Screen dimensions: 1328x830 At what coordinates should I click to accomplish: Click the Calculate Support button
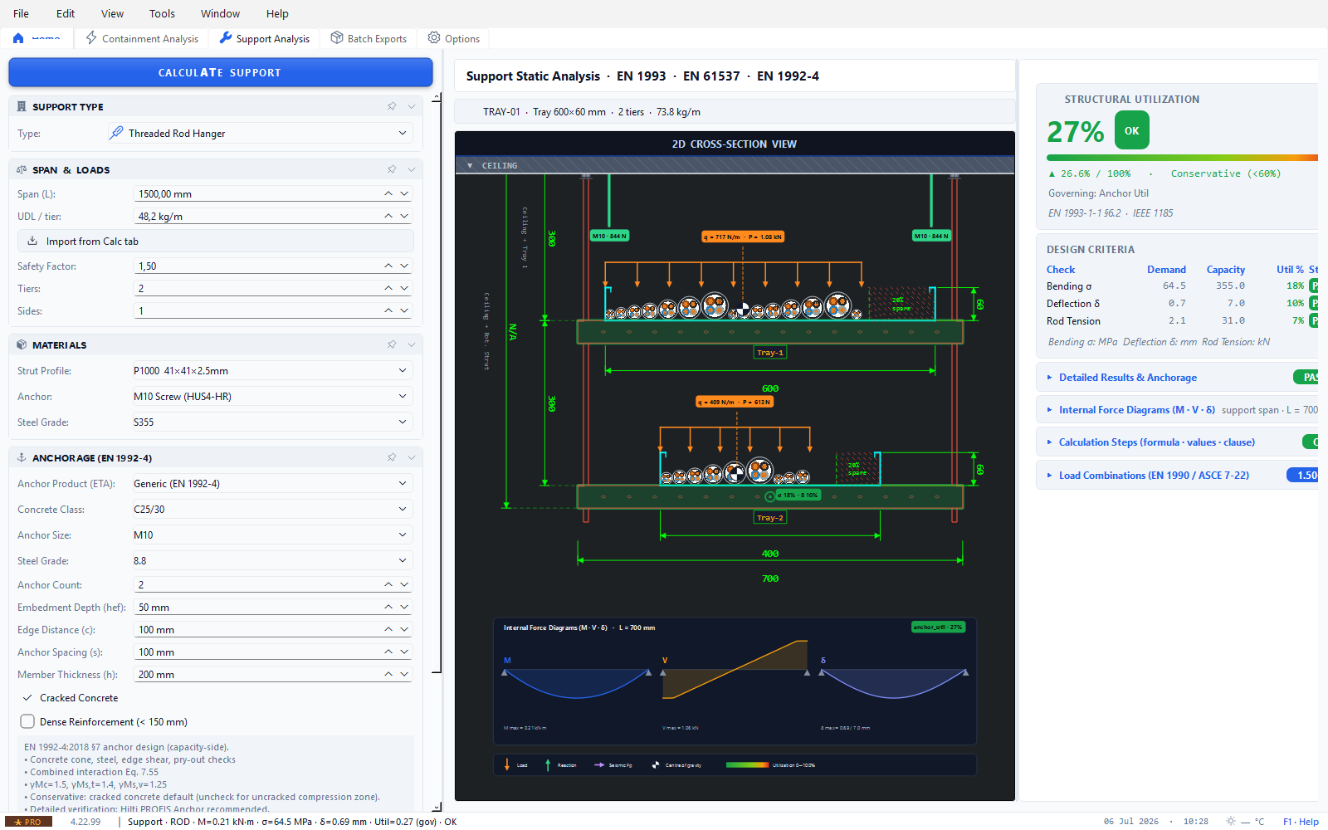click(x=220, y=72)
